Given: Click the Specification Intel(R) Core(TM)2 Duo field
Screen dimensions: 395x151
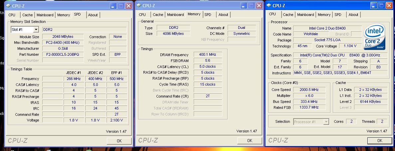Looking at the screenshot, I should click(x=340, y=55).
